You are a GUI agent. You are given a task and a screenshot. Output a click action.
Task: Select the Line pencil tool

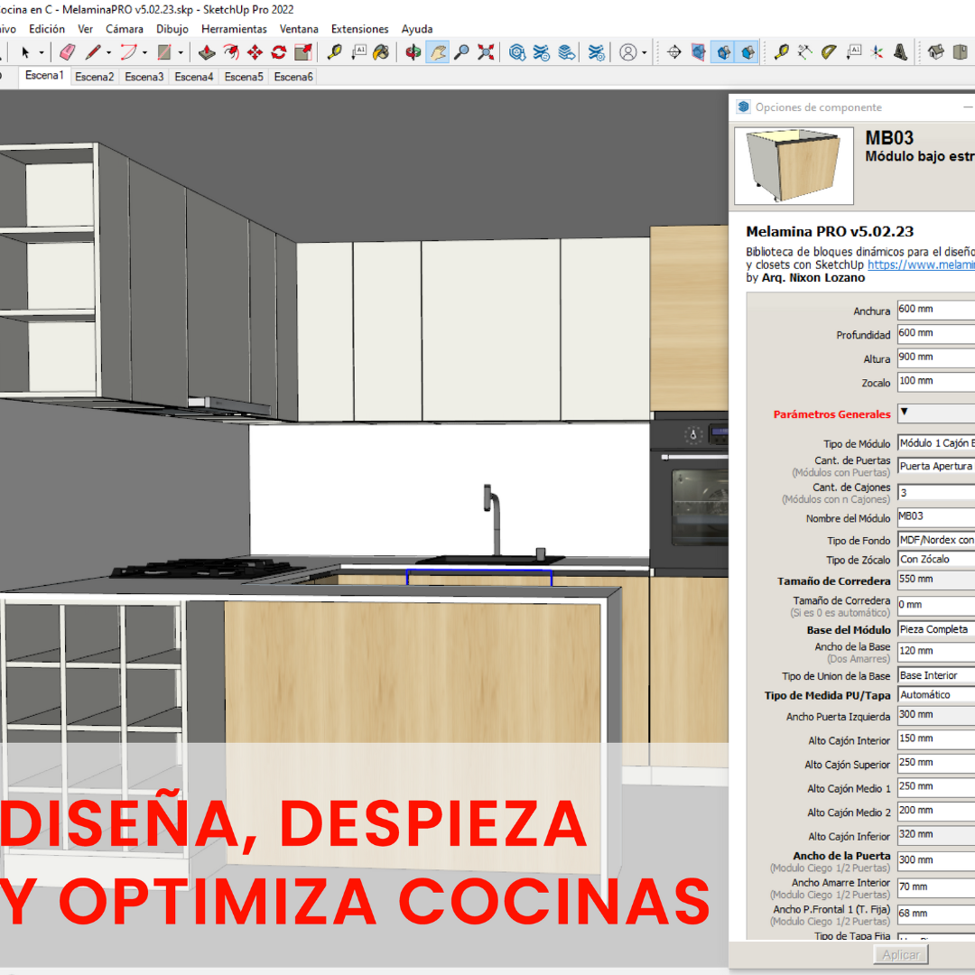(93, 53)
